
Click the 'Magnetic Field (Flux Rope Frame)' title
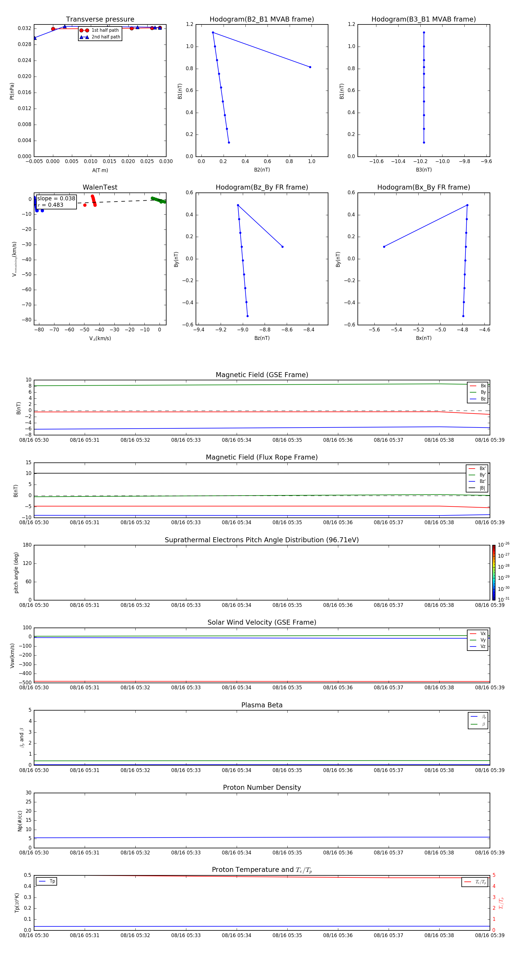coord(262,457)
